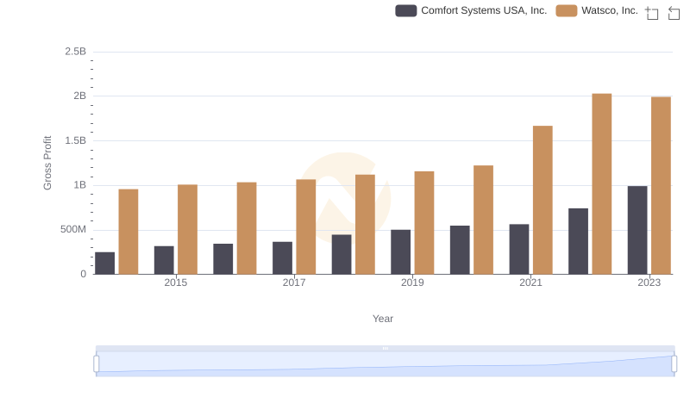Click the 2014 Comfort Systems bar
Screen dimensions: 690x397
[x=104, y=263]
